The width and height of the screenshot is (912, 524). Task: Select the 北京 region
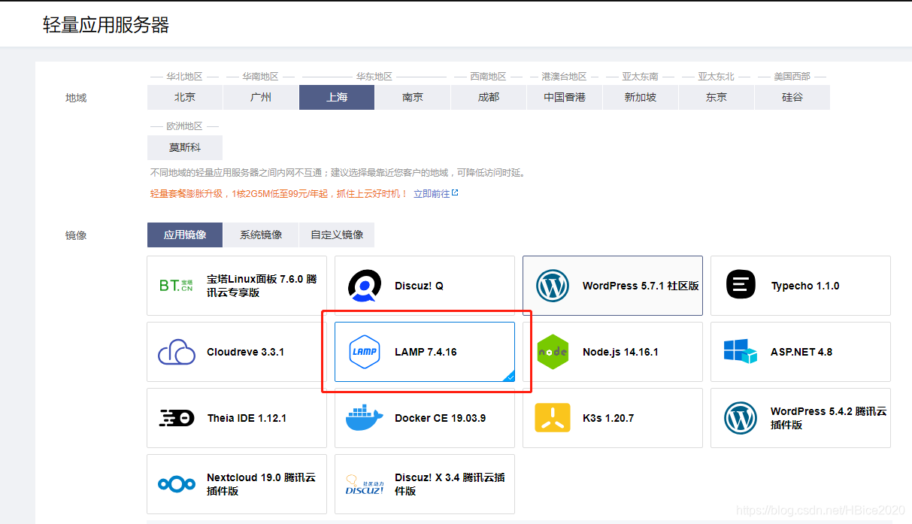tap(185, 97)
